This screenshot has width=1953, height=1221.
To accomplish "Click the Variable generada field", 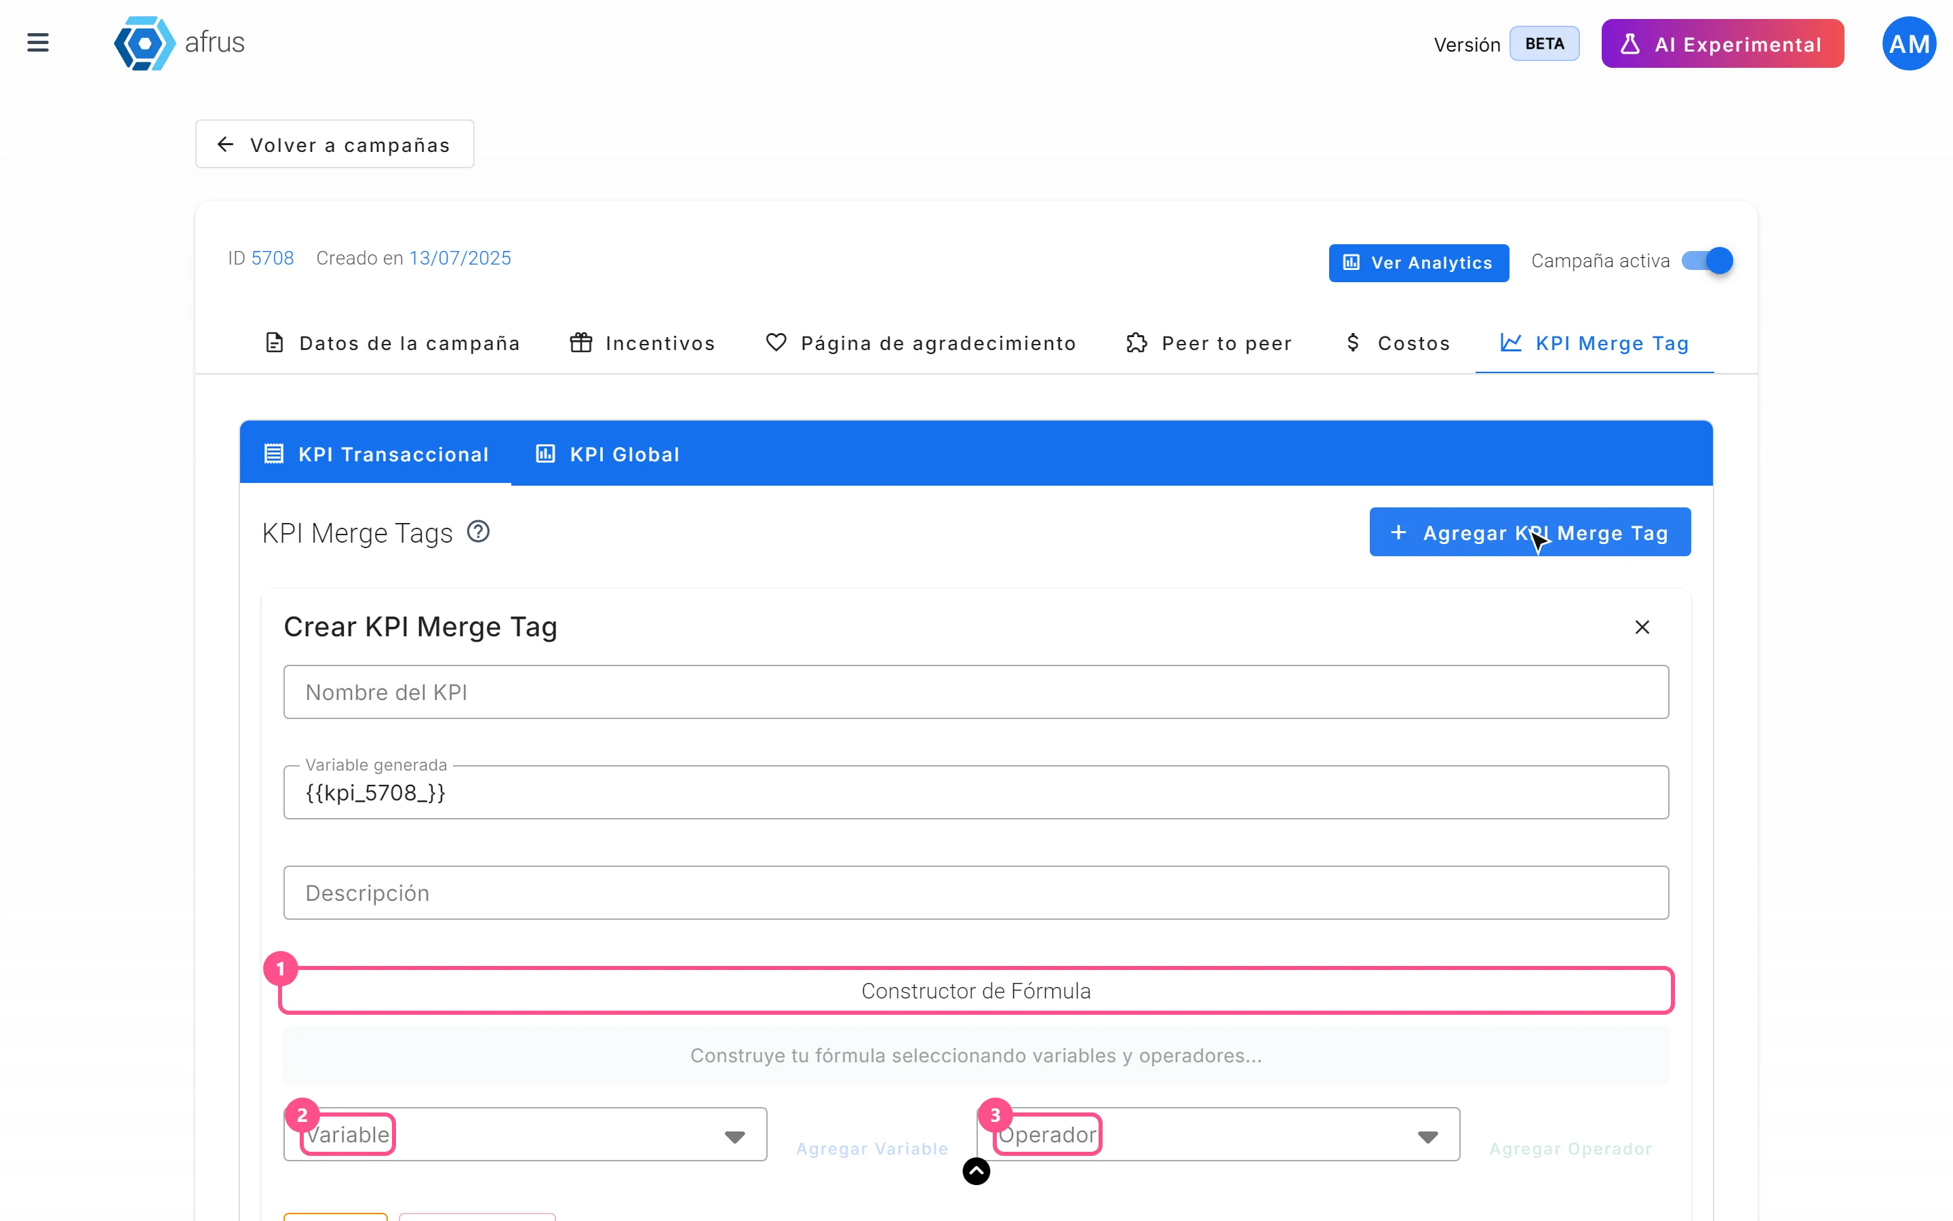I will tap(976, 792).
